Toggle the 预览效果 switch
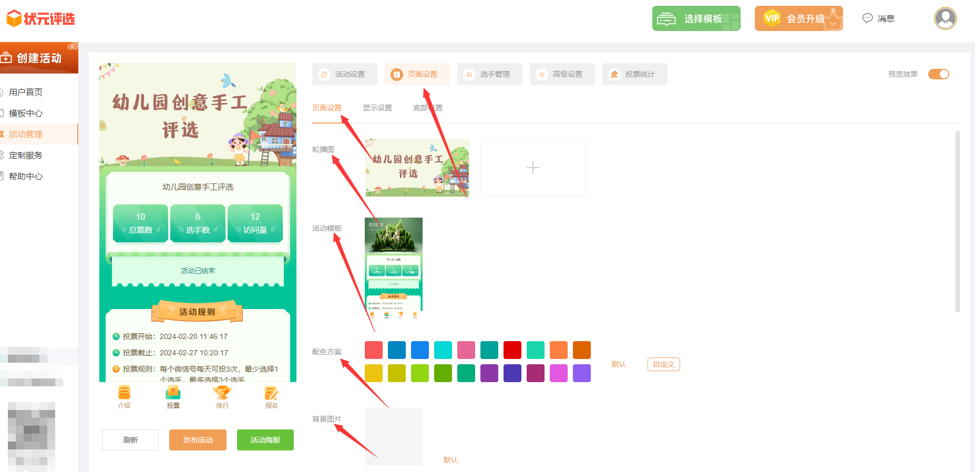 [x=938, y=74]
